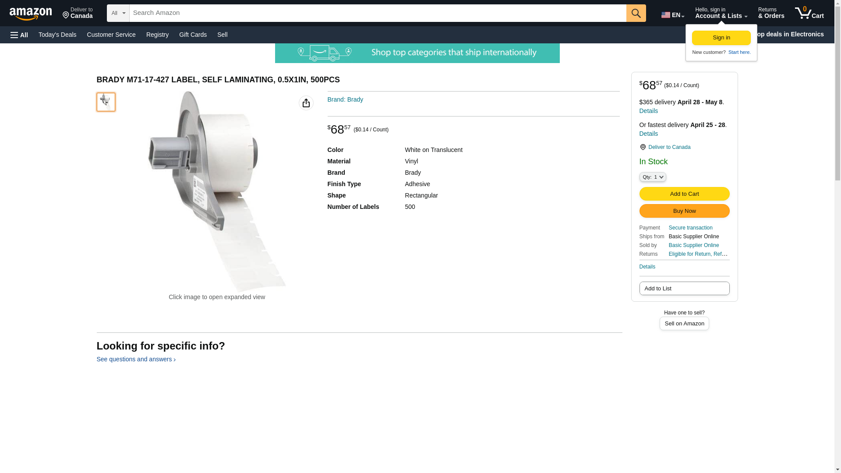Click the yellow Sign in button

721,38
